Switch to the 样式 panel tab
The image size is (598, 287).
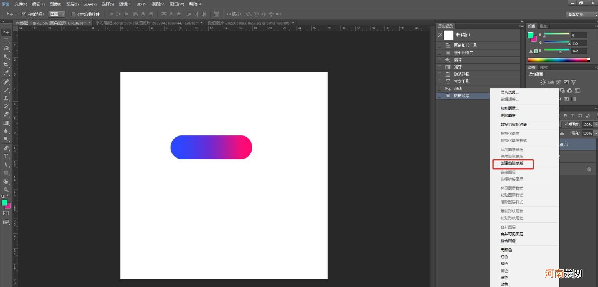tap(544, 67)
